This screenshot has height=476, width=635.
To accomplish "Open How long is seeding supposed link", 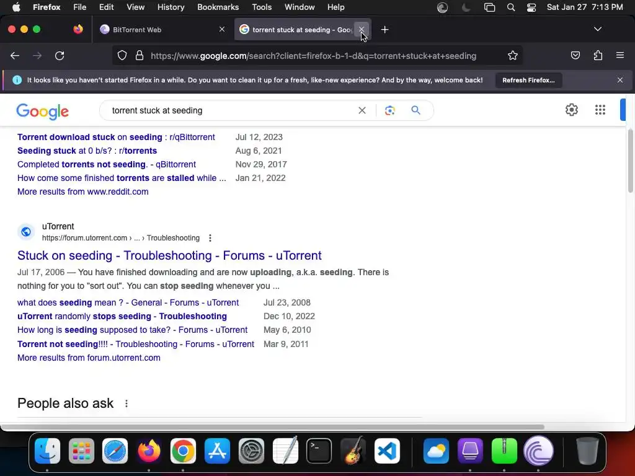I will 133,330.
